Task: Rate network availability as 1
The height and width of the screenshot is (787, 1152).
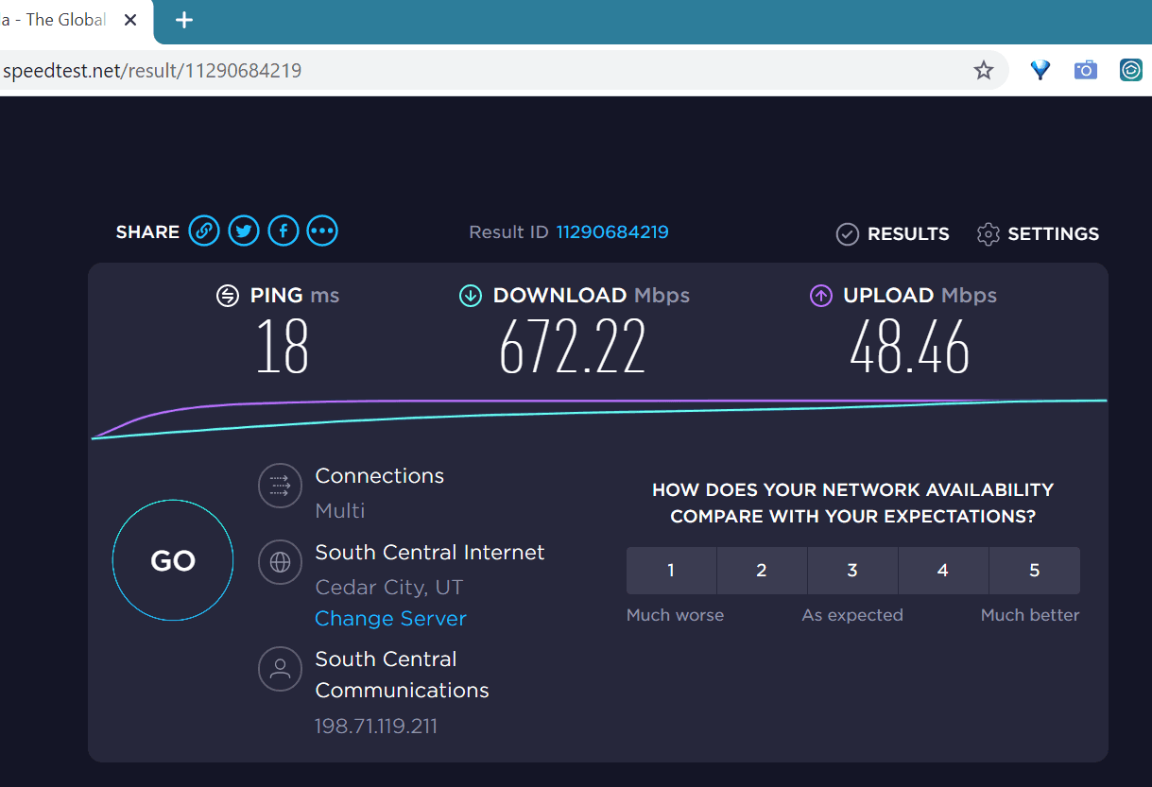Action: tap(671, 570)
